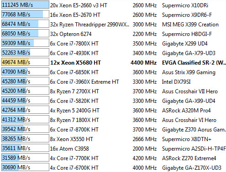Select 6x Core i7-3960X Extreme HT row

84,82
